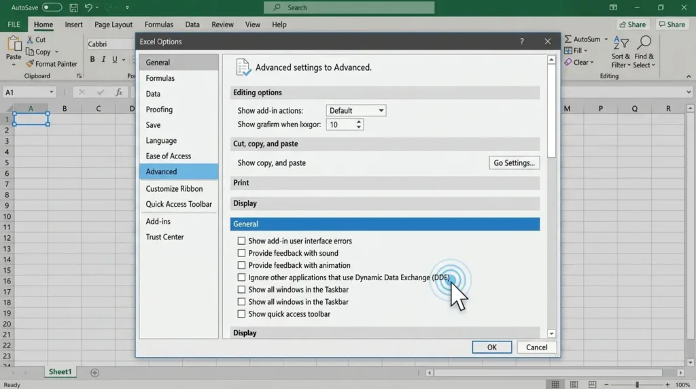Toggle the AutoSave switch

[x=52, y=7]
